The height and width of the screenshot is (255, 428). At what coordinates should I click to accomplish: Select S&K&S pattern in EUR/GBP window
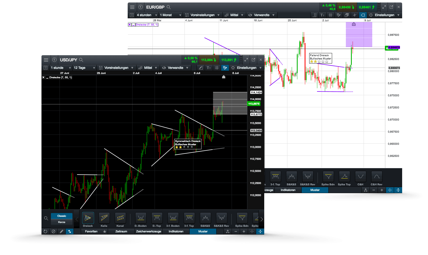[291, 176]
